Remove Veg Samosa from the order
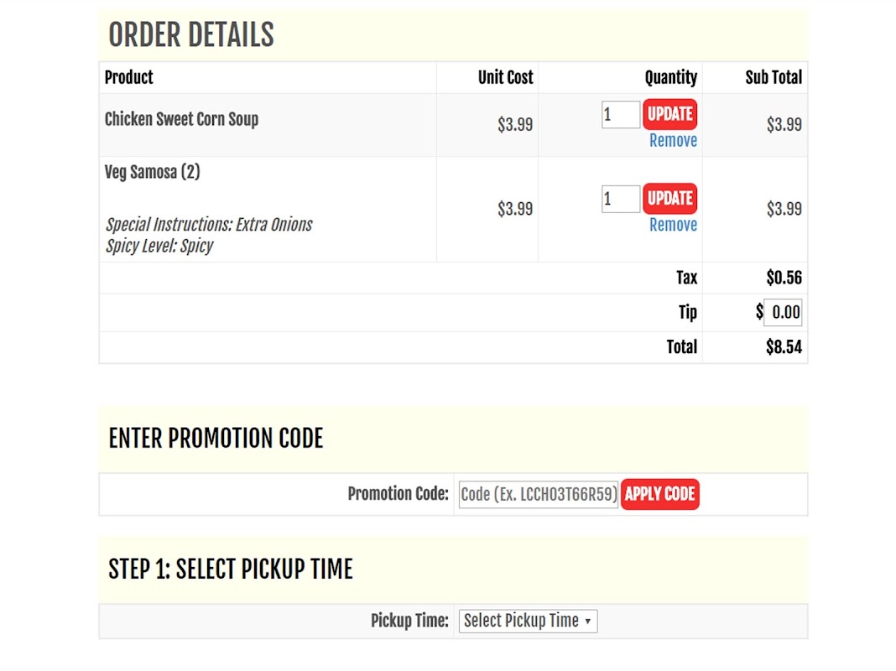The width and height of the screenshot is (896, 671). click(673, 225)
